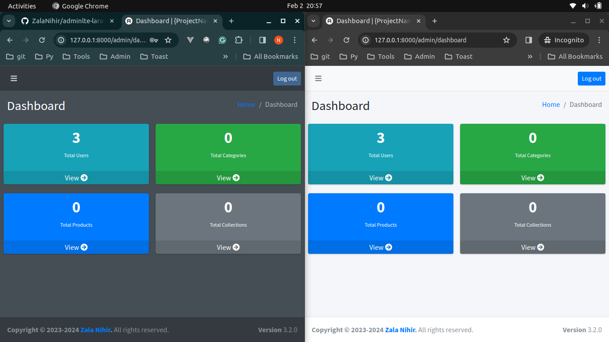This screenshot has width=609, height=342.
Task: Click the Incognito indicator button
Action: pyautogui.click(x=564, y=40)
